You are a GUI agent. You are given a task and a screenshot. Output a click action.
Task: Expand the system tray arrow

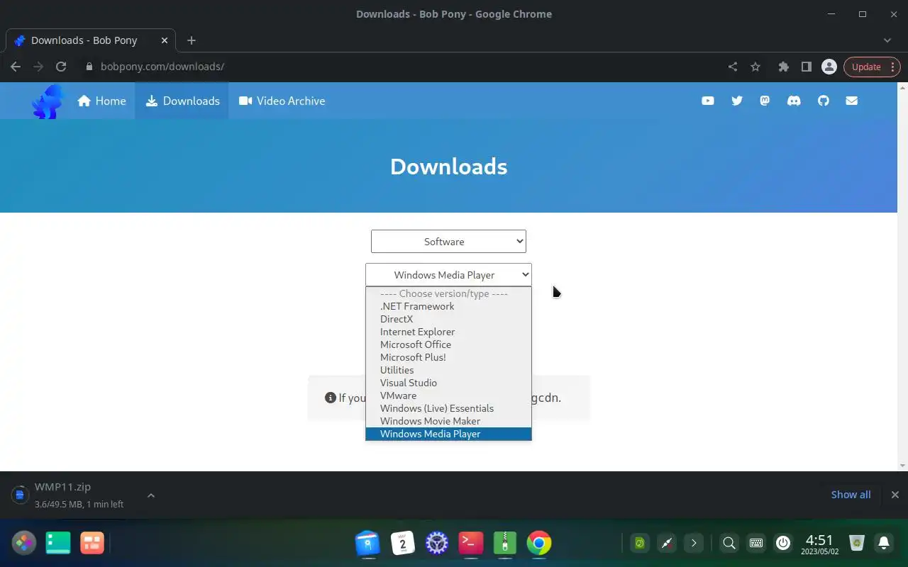(x=694, y=544)
